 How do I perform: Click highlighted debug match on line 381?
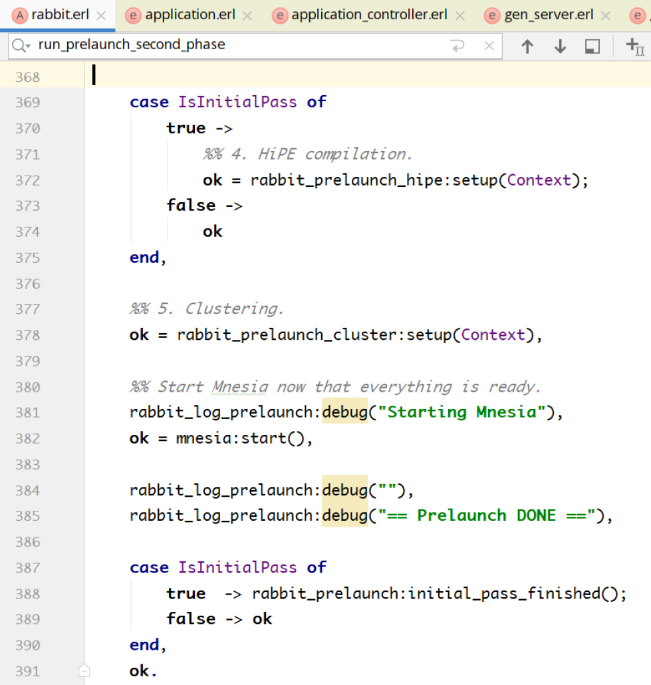pyautogui.click(x=344, y=412)
